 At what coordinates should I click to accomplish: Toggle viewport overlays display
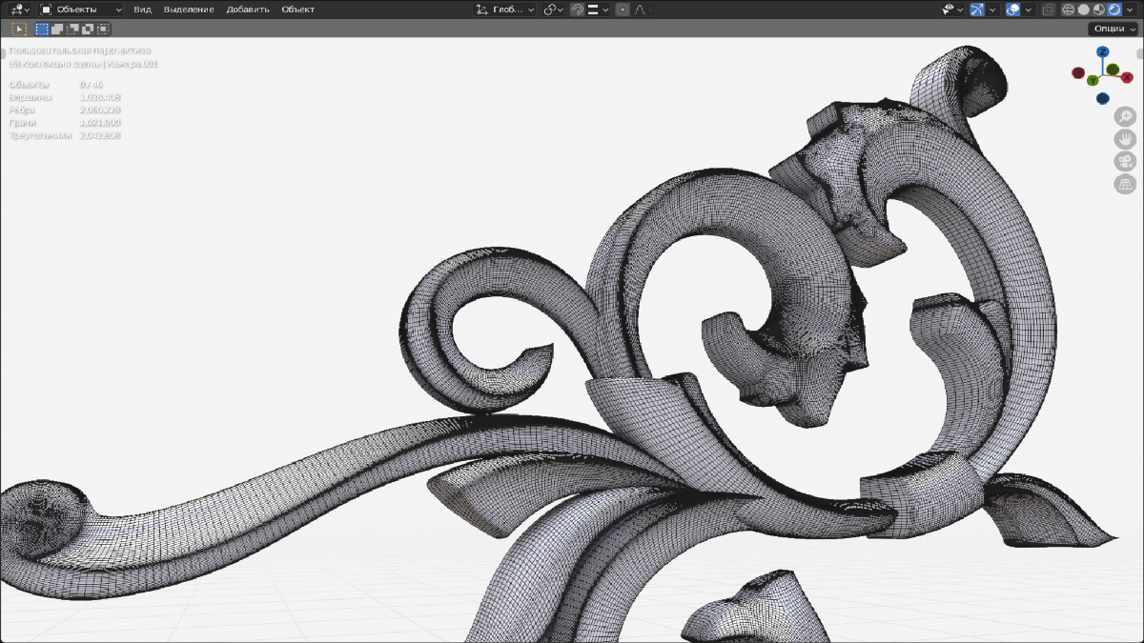pos(1013,10)
